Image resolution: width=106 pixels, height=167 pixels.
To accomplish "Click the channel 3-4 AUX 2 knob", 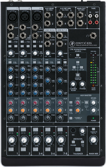I will [35, 110].
